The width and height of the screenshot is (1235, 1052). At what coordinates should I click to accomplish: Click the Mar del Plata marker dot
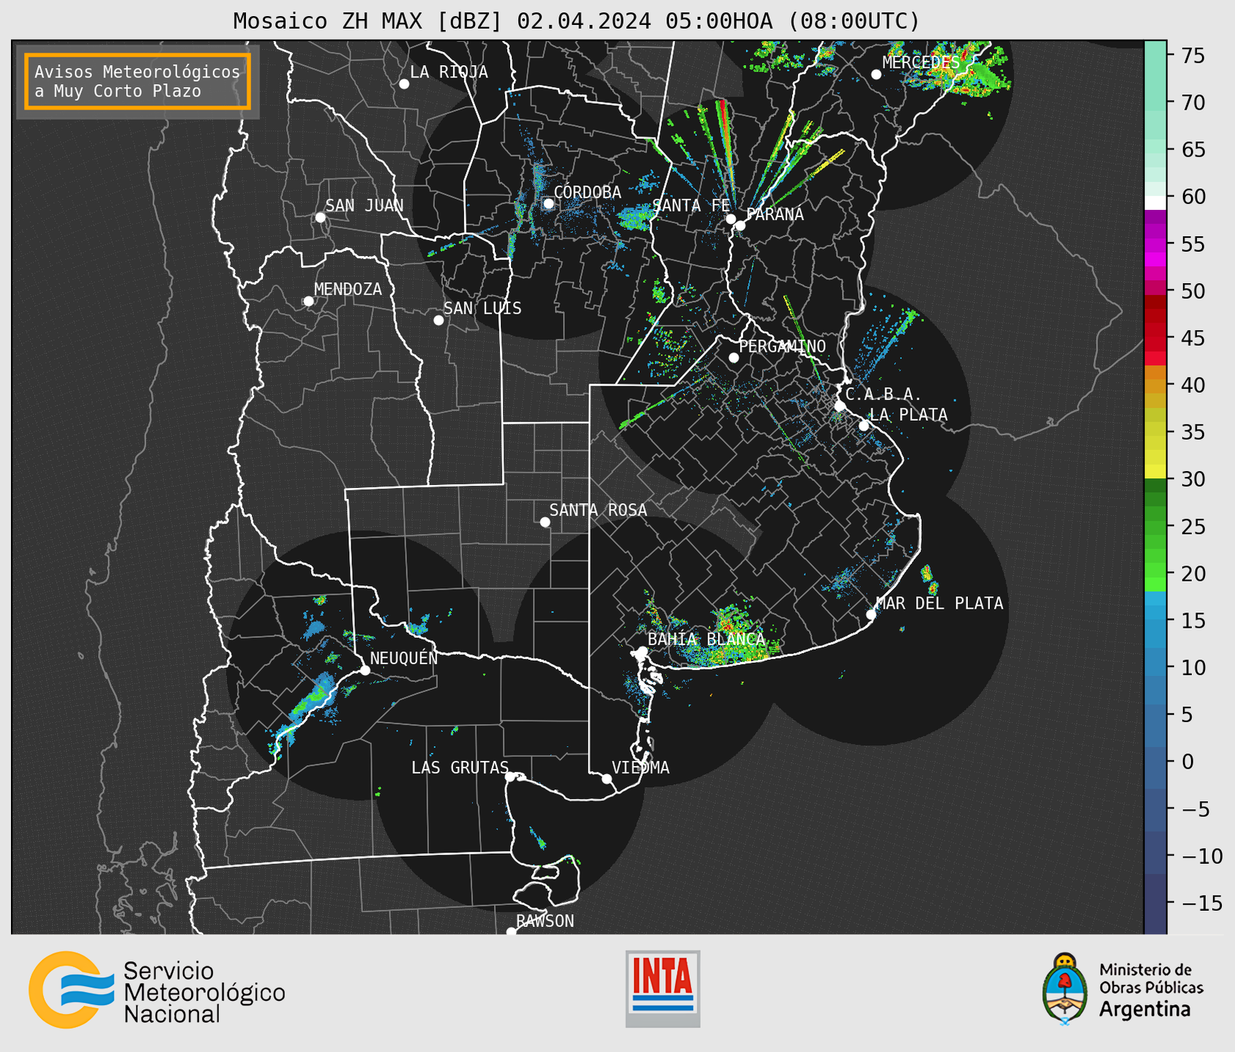tap(871, 615)
